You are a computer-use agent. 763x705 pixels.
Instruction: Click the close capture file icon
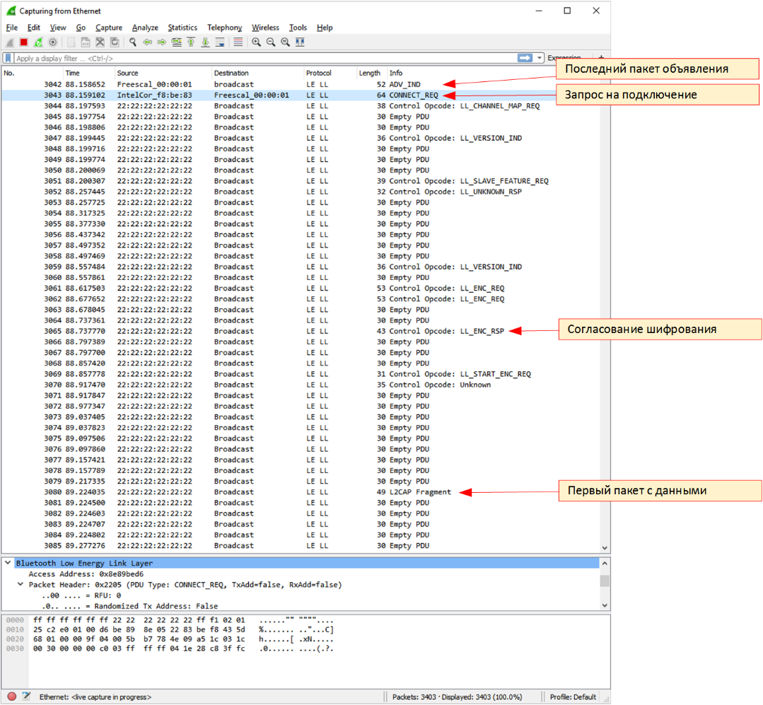(100, 42)
